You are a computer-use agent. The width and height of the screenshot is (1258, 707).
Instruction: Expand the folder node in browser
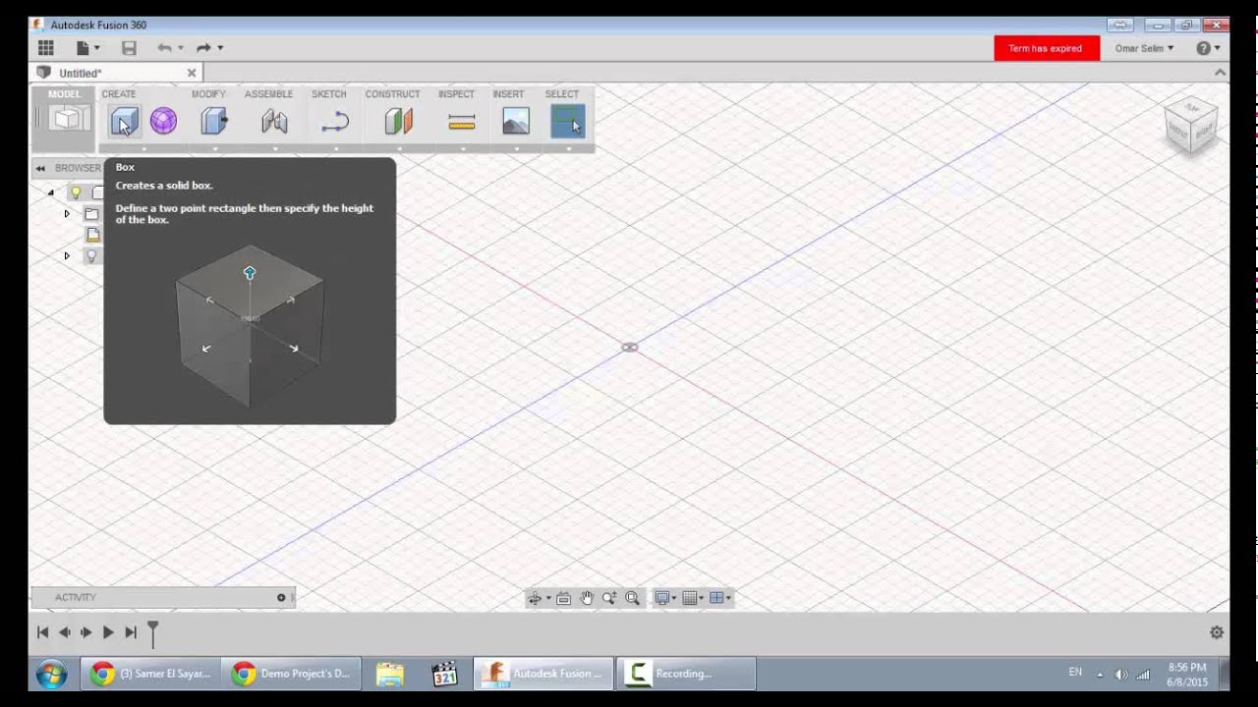tap(67, 214)
